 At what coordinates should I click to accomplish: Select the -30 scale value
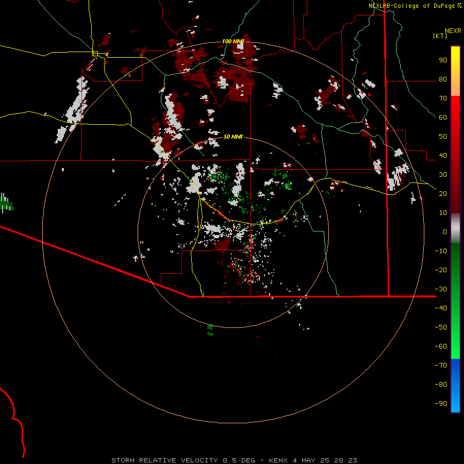pos(441,289)
